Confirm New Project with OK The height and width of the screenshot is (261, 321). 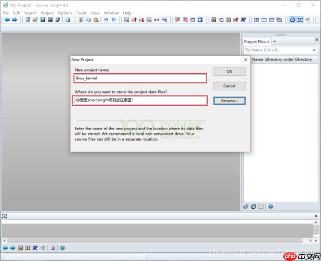click(x=229, y=72)
